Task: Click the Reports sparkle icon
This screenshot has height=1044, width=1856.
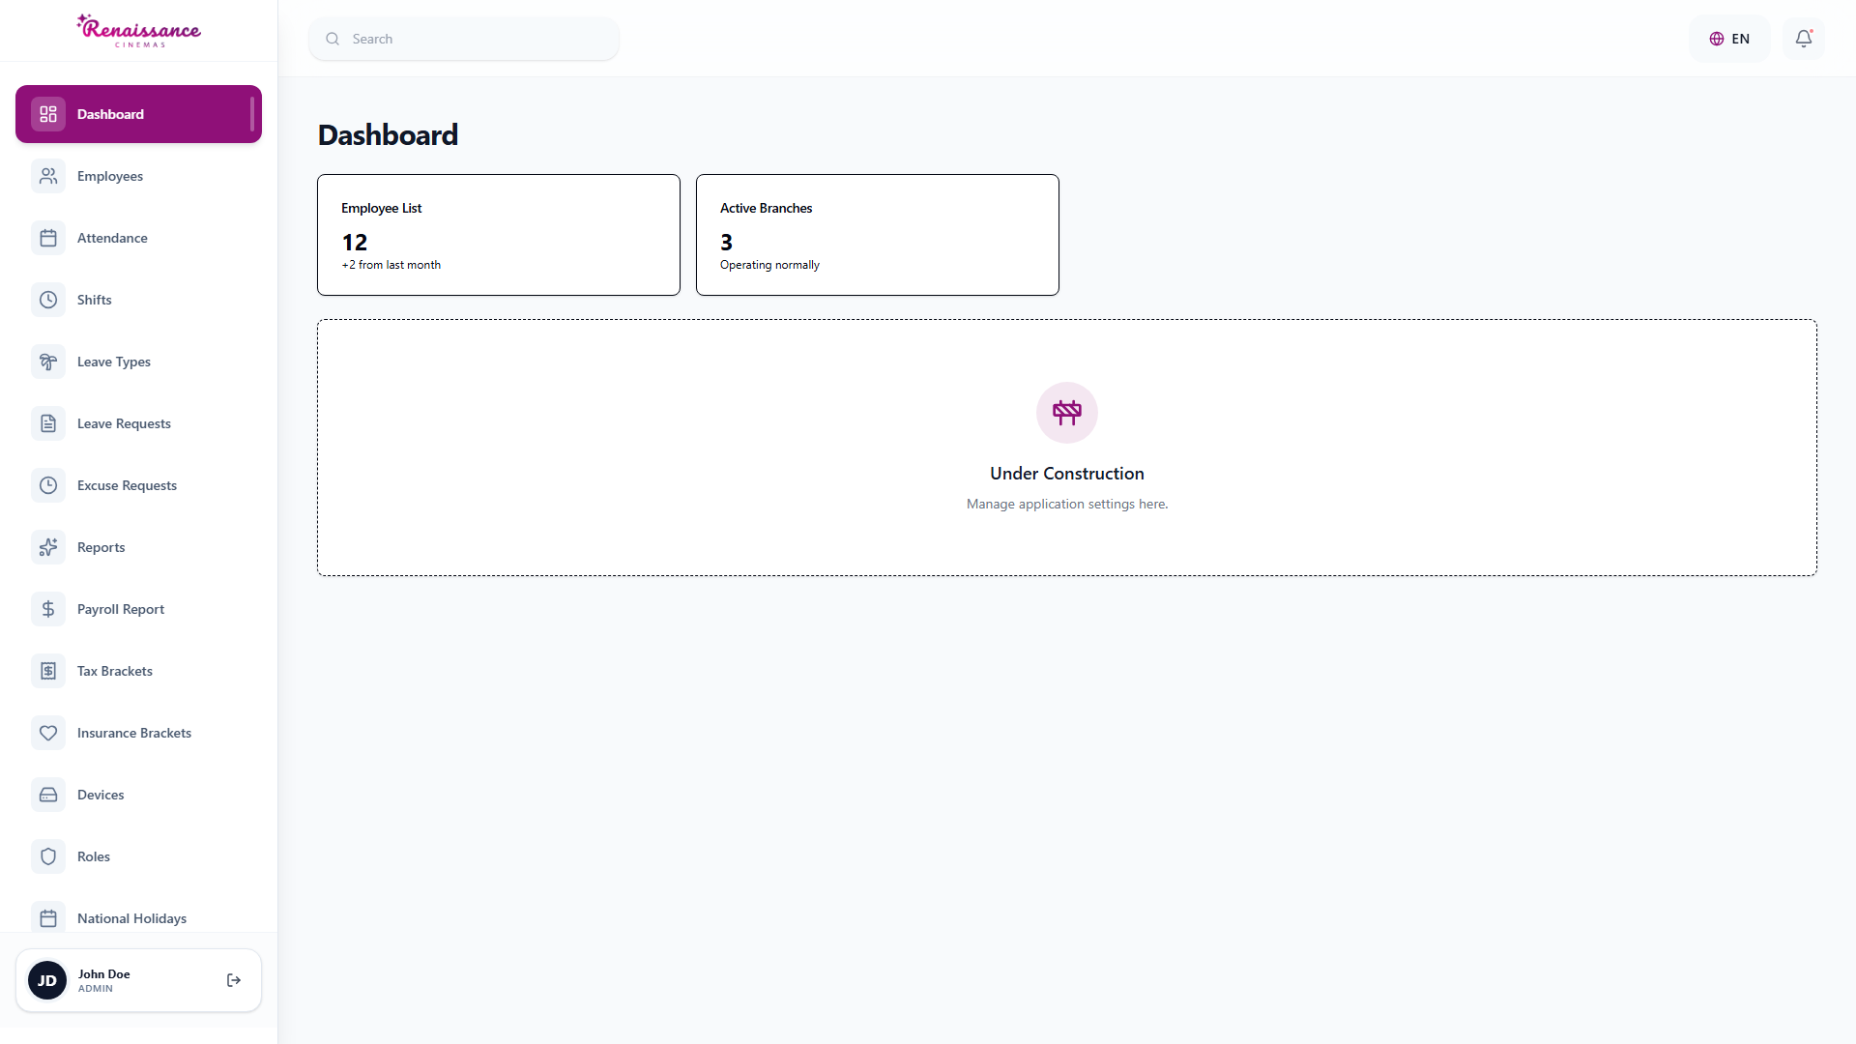Action: (48, 547)
